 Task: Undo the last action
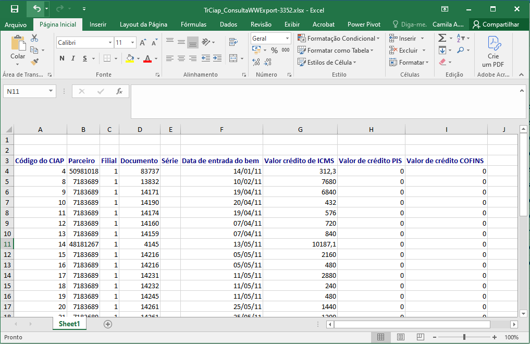pos(36,9)
